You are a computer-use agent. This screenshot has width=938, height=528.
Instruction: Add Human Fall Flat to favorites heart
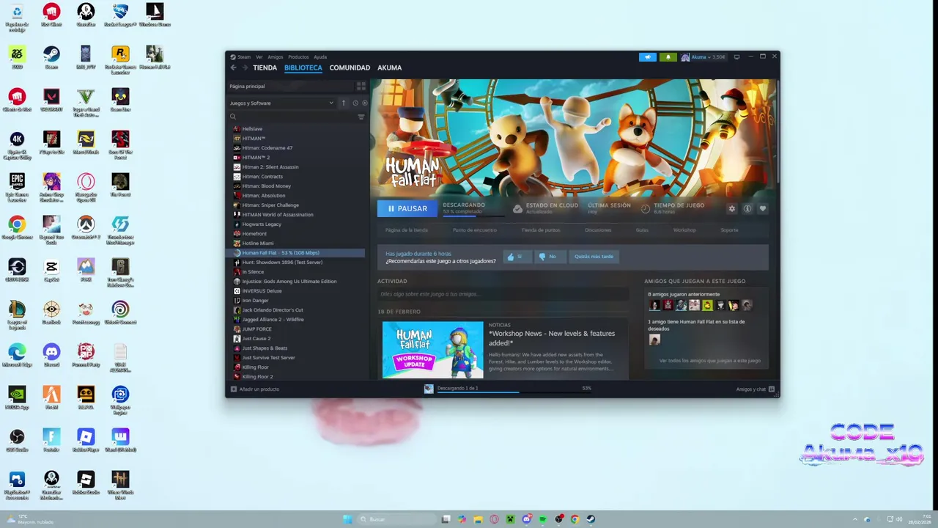click(762, 209)
